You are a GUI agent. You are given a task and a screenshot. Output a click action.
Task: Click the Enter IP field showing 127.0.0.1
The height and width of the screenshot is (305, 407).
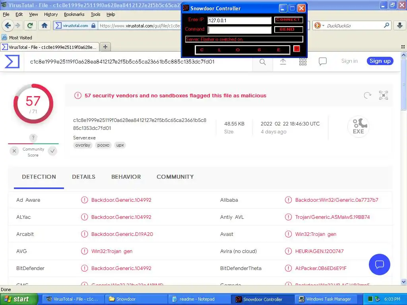click(239, 21)
